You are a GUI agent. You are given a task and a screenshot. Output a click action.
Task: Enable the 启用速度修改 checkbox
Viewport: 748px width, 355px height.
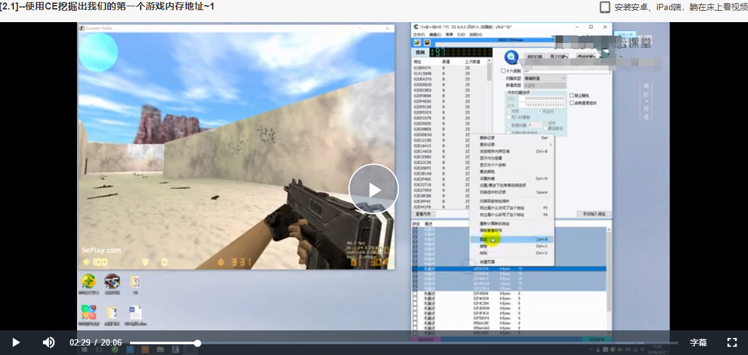pos(572,102)
